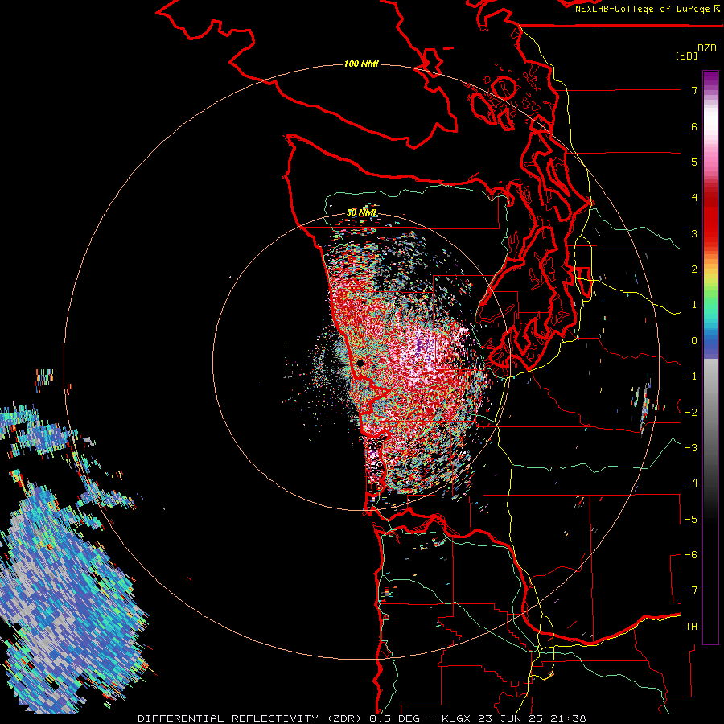Click the [dB] units label
Screen dimensions: 724x724
tap(686, 56)
